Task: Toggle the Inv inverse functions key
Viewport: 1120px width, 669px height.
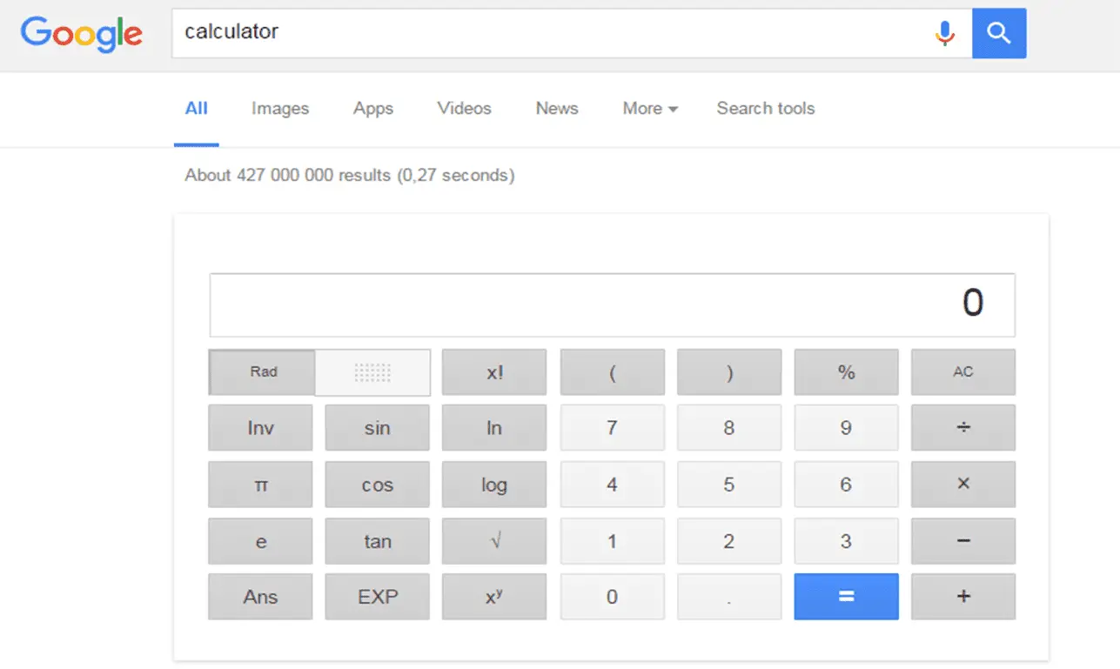Action: [x=260, y=428]
